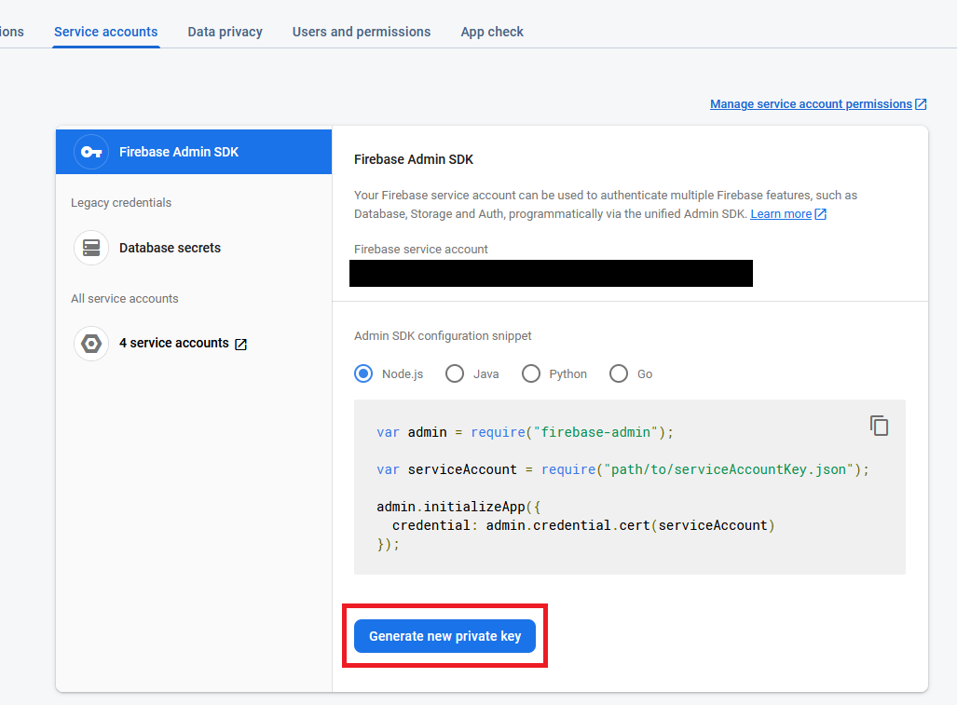Click the Firebase service account label

[x=421, y=250]
